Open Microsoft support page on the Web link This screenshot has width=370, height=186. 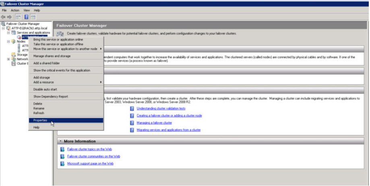point(90,163)
